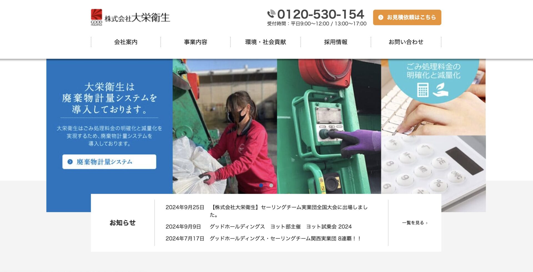This screenshot has width=533, height=272.
Task: Click the 株式会社大栄衛生 company name logo
Action: point(137,18)
